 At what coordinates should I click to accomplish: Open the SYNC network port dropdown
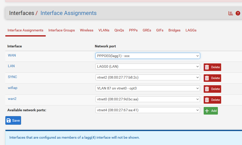point(148,78)
